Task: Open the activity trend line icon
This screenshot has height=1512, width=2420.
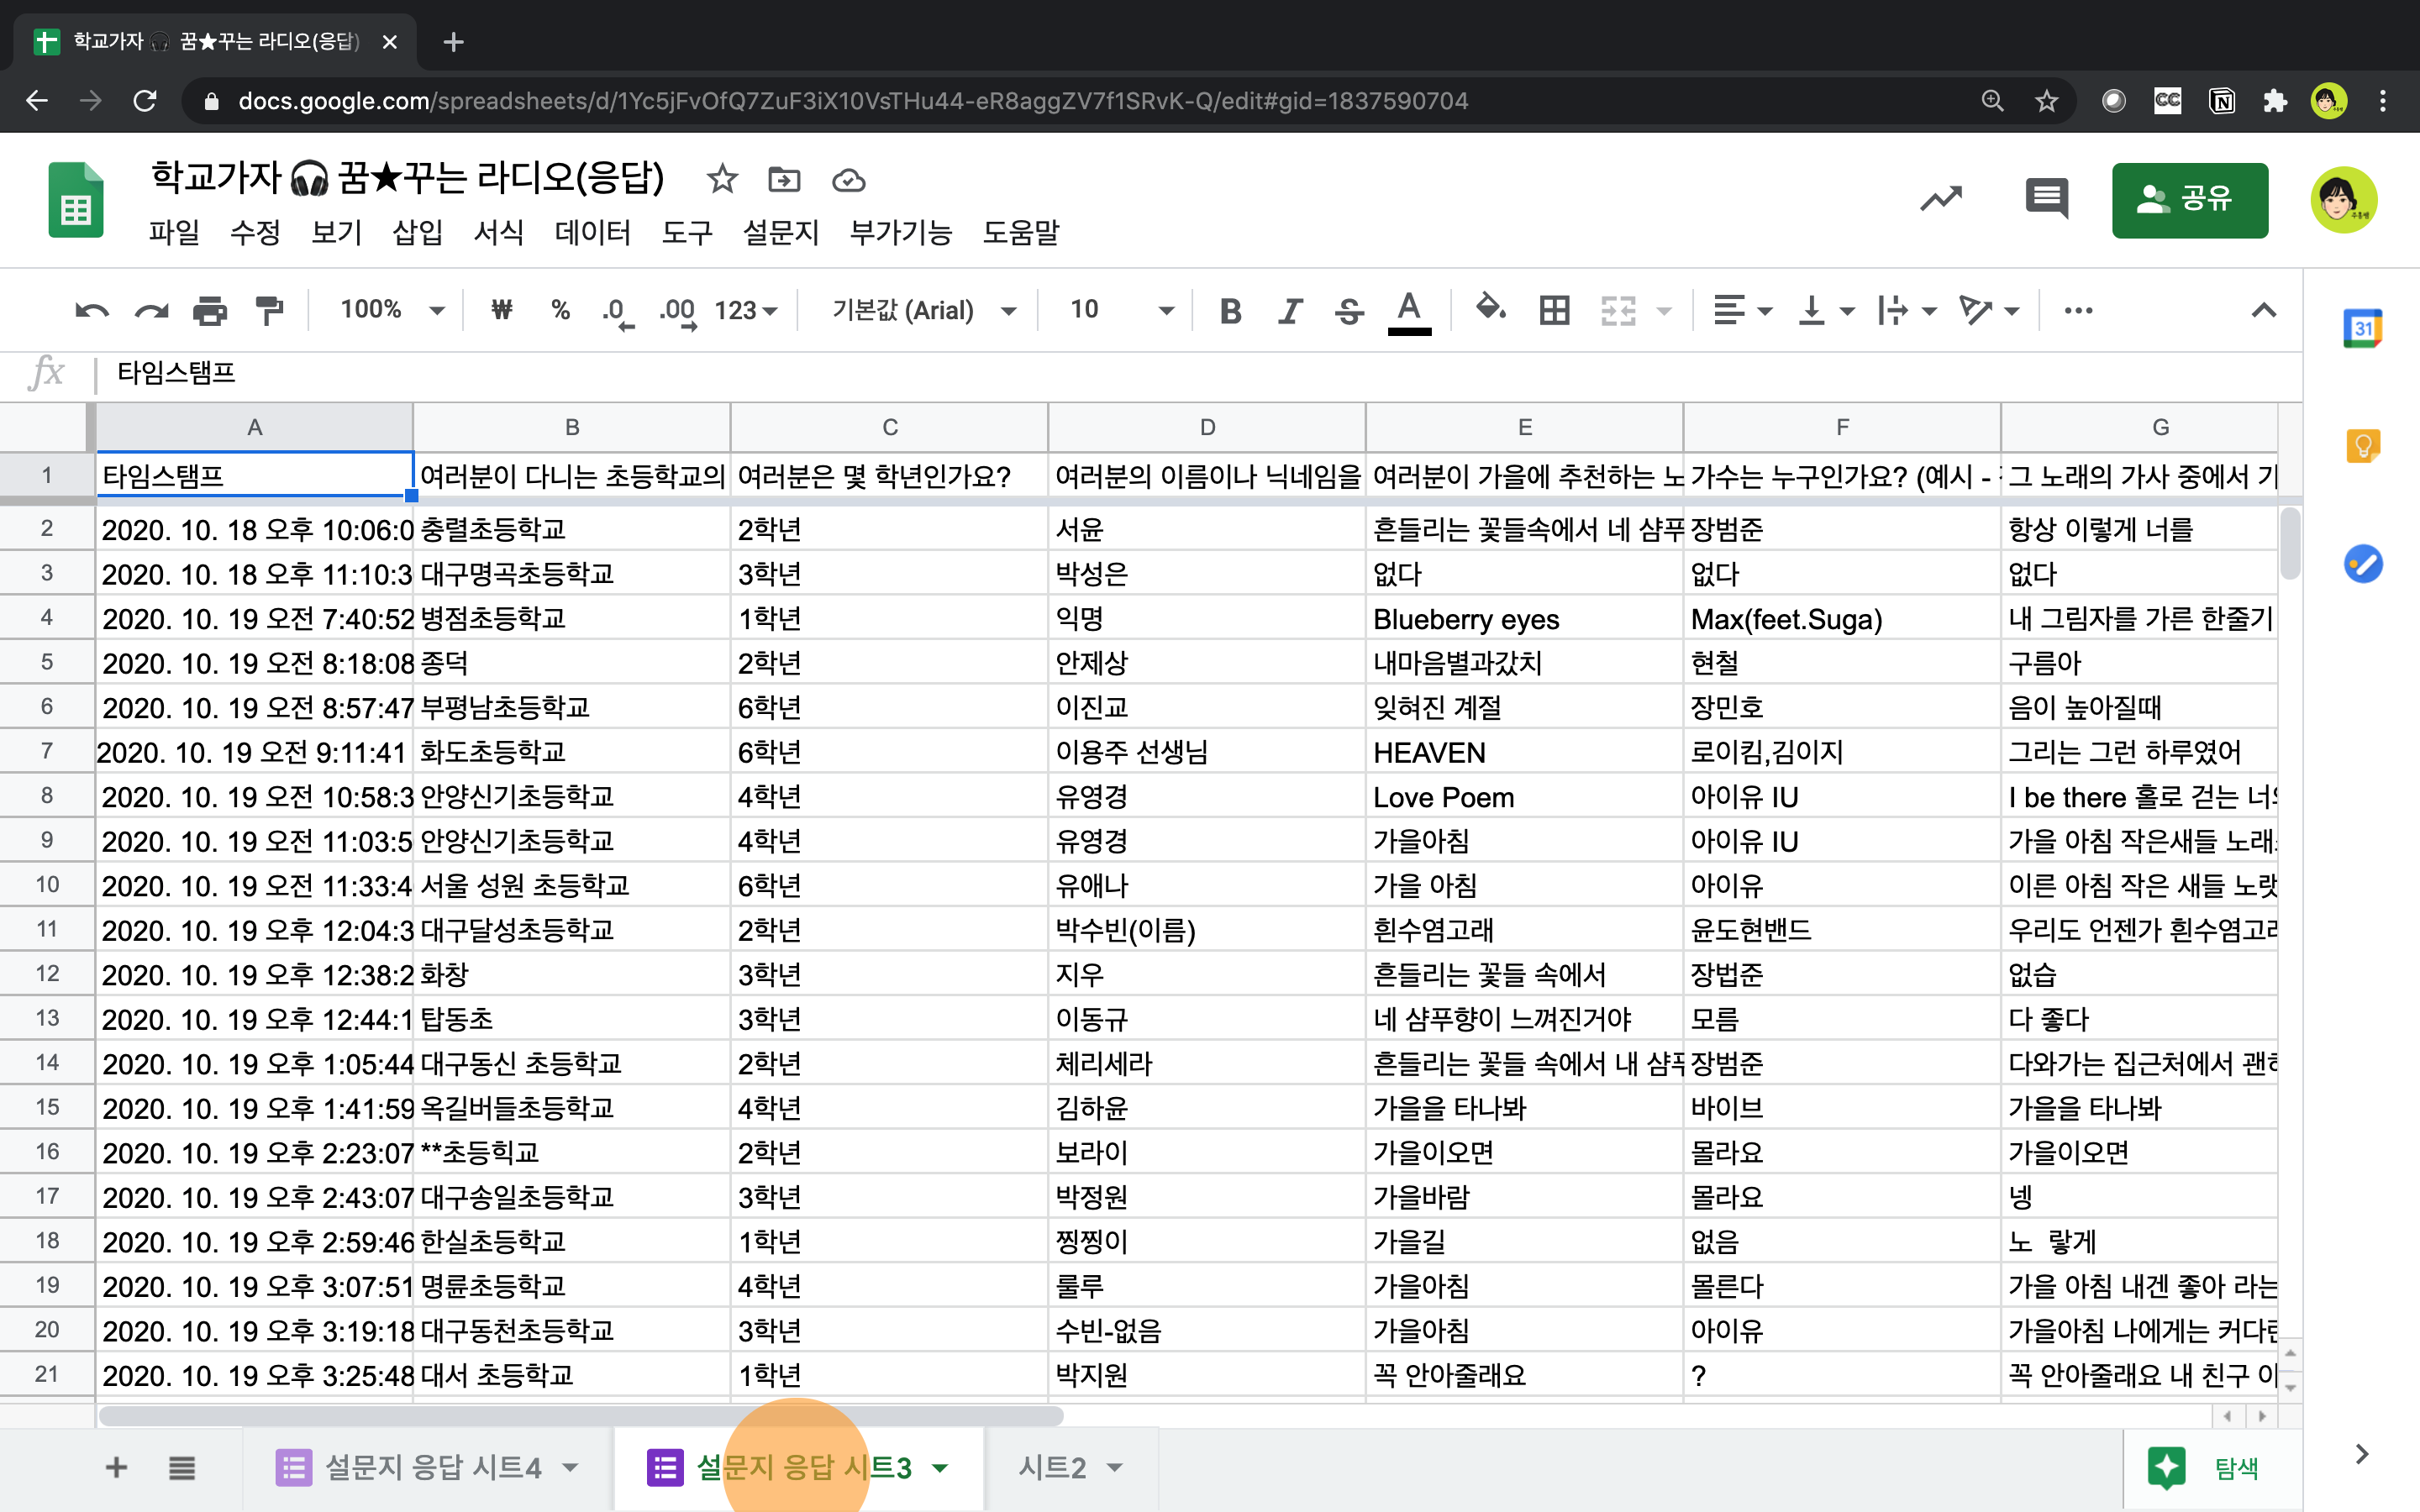Action: pyautogui.click(x=1941, y=199)
